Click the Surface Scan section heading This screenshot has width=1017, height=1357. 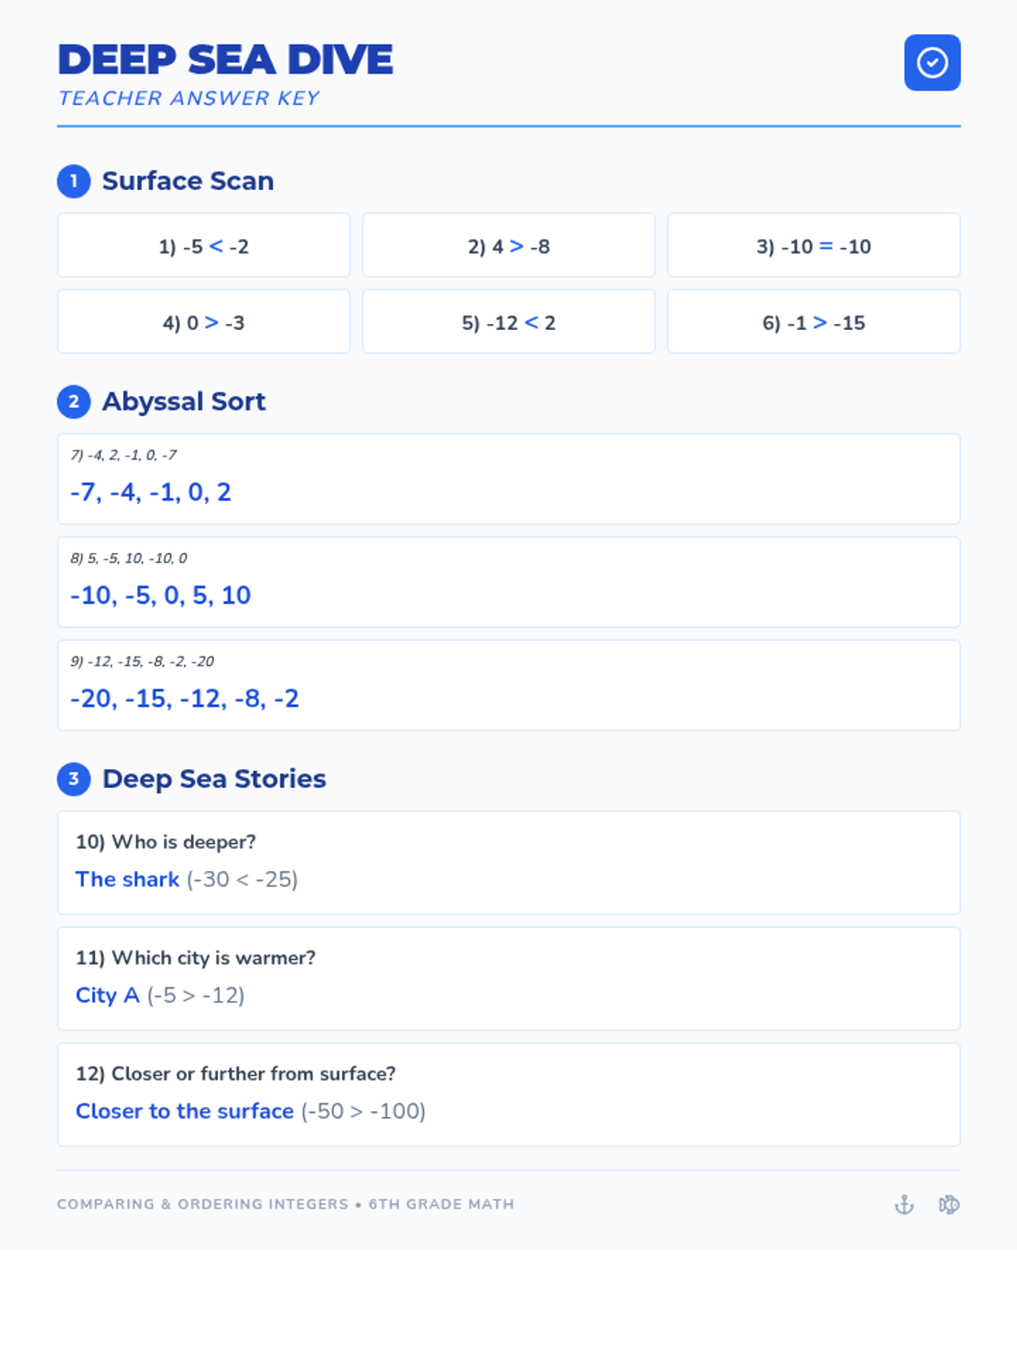pyautogui.click(x=188, y=181)
